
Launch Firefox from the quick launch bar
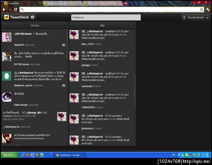pos(28,155)
